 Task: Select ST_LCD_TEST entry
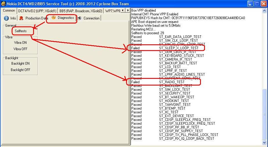point(156,67)
